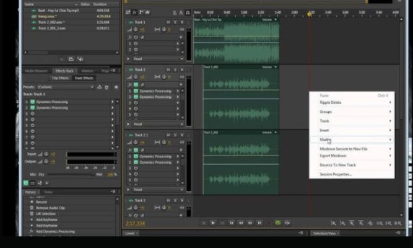This screenshot has width=413, height=248.
Task: Save effects rack preset icon
Action: [100, 87]
